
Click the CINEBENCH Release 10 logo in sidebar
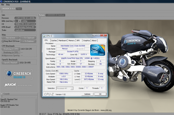pos(19,75)
